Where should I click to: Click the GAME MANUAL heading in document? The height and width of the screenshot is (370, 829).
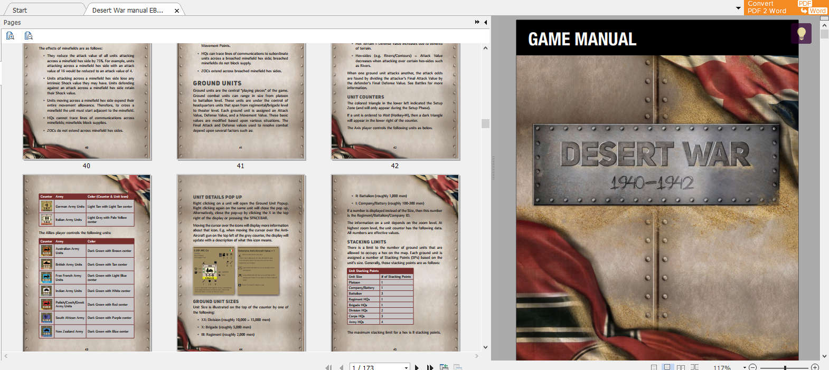pos(582,39)
